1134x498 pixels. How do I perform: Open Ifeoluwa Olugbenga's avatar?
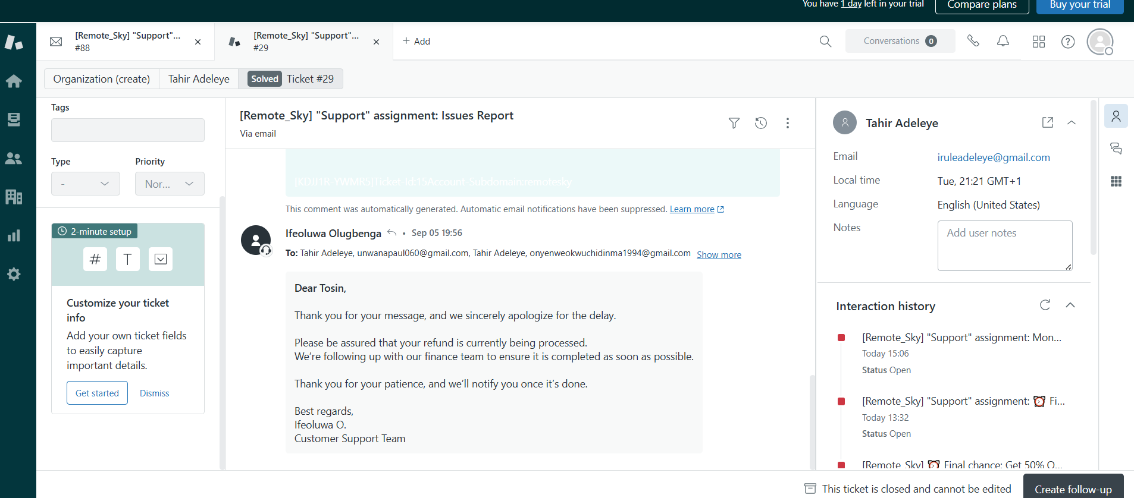(x=256, y=240)
